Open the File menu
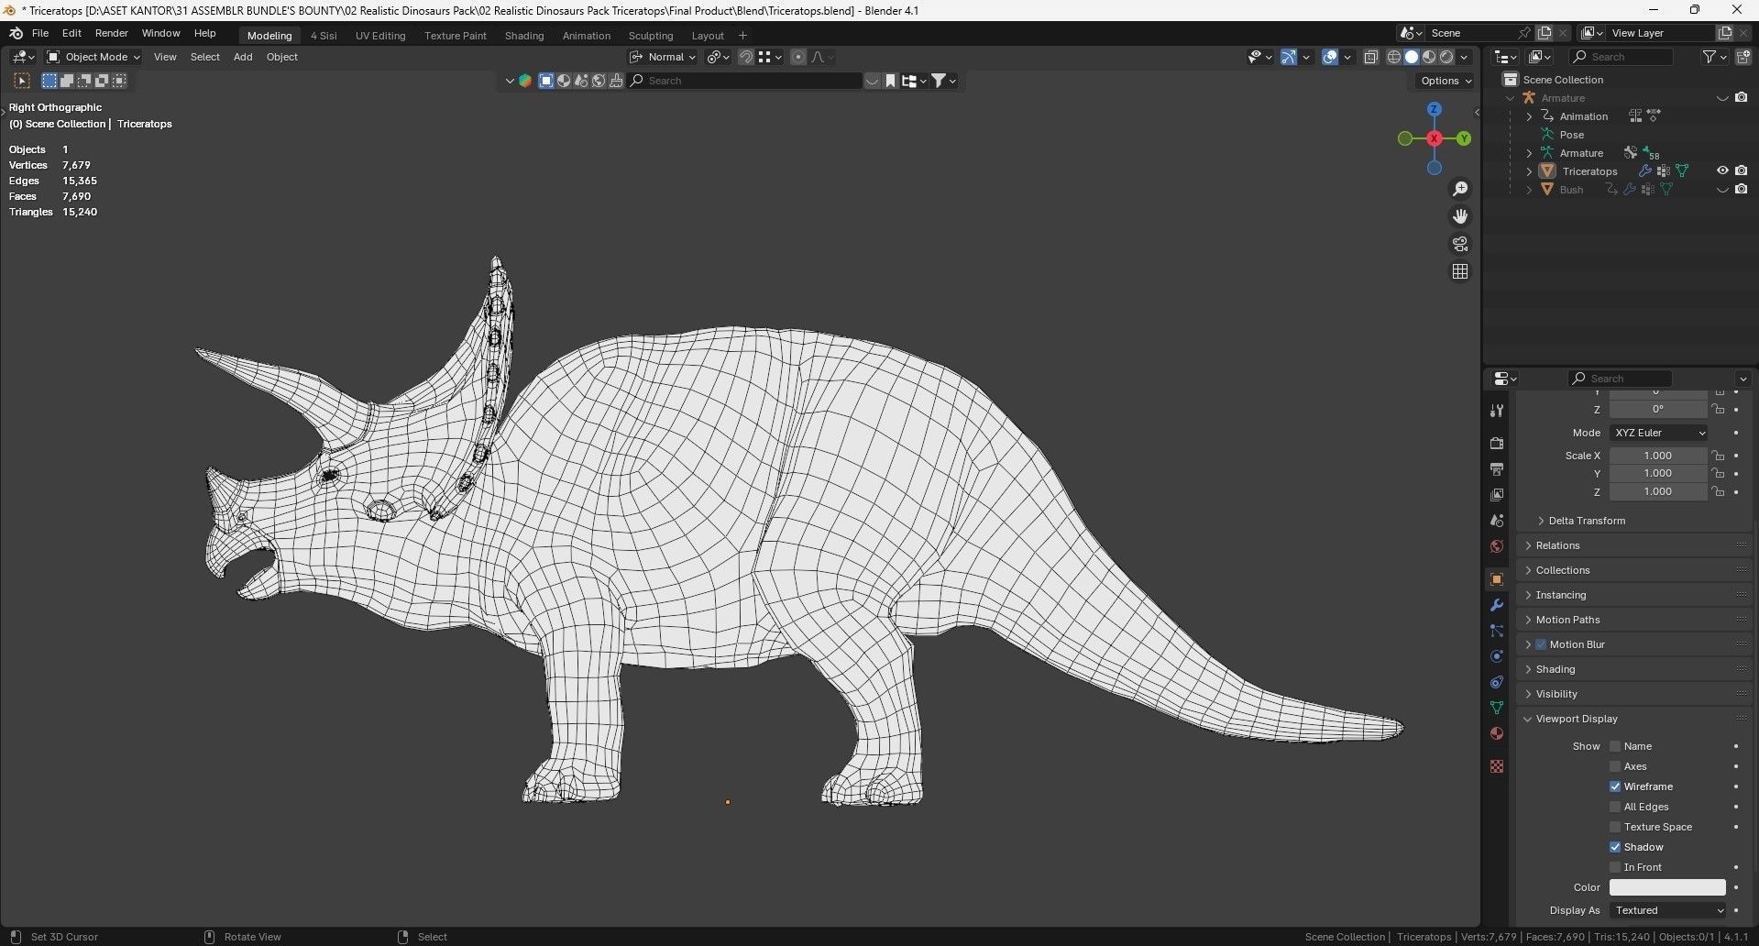The height and width of the screenshot is (946, 1759). point(40,33)
